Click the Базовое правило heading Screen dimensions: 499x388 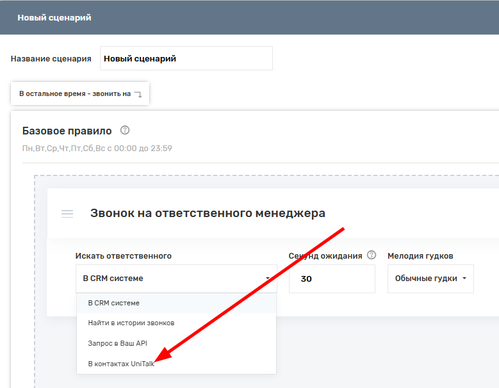(x=67, y=131)
